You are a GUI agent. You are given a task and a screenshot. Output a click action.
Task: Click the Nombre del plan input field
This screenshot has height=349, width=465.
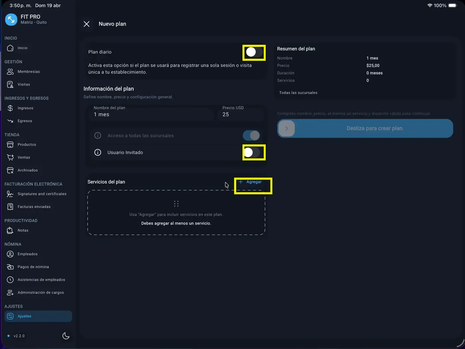click(x=151, y=114)
